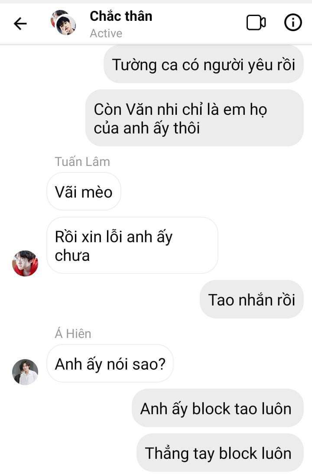Screen dimensions: 312x474
Task: Tap the 'Anh ấy nói sao?' message
Action: pos(110,364)
